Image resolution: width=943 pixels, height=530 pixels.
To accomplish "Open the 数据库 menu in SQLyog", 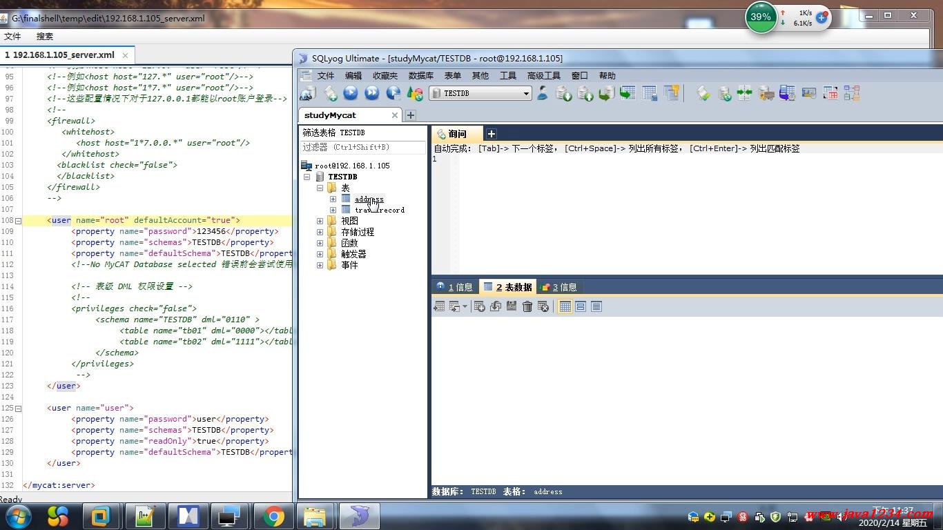I will tap(421, 76).
